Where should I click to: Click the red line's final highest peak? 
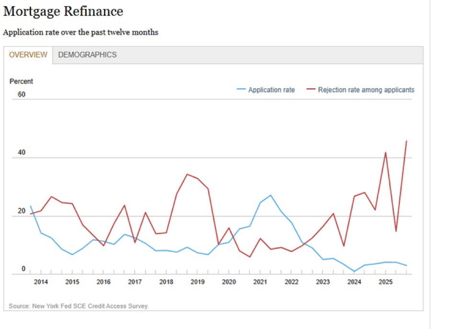click(x=406, y=141)
